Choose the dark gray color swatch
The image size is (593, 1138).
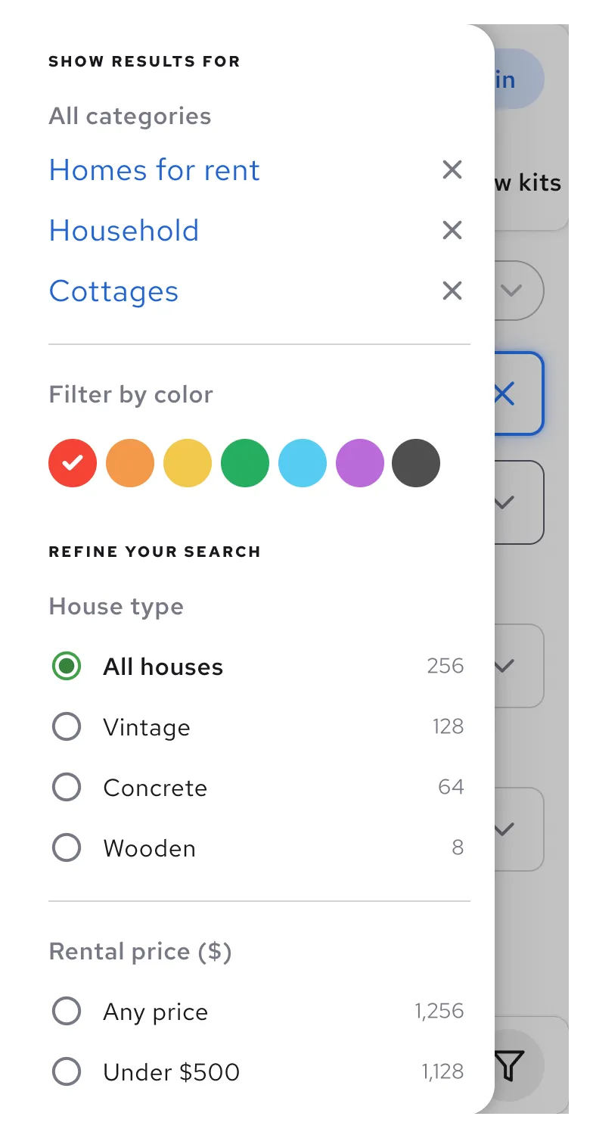point(416,463)
